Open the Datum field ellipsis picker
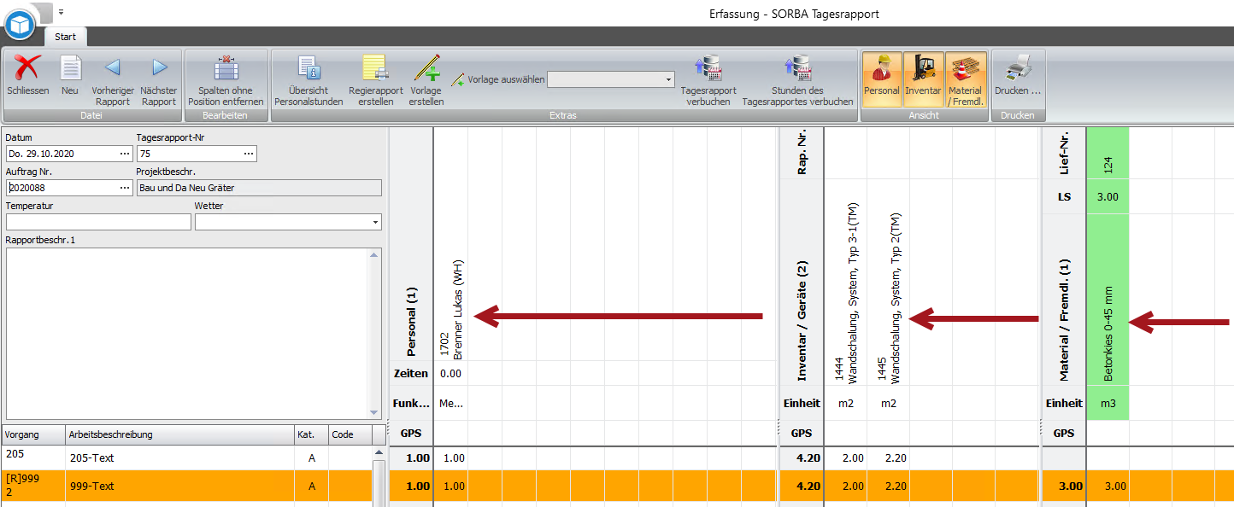The image size is (1234, 507). (x=126, y=154)
